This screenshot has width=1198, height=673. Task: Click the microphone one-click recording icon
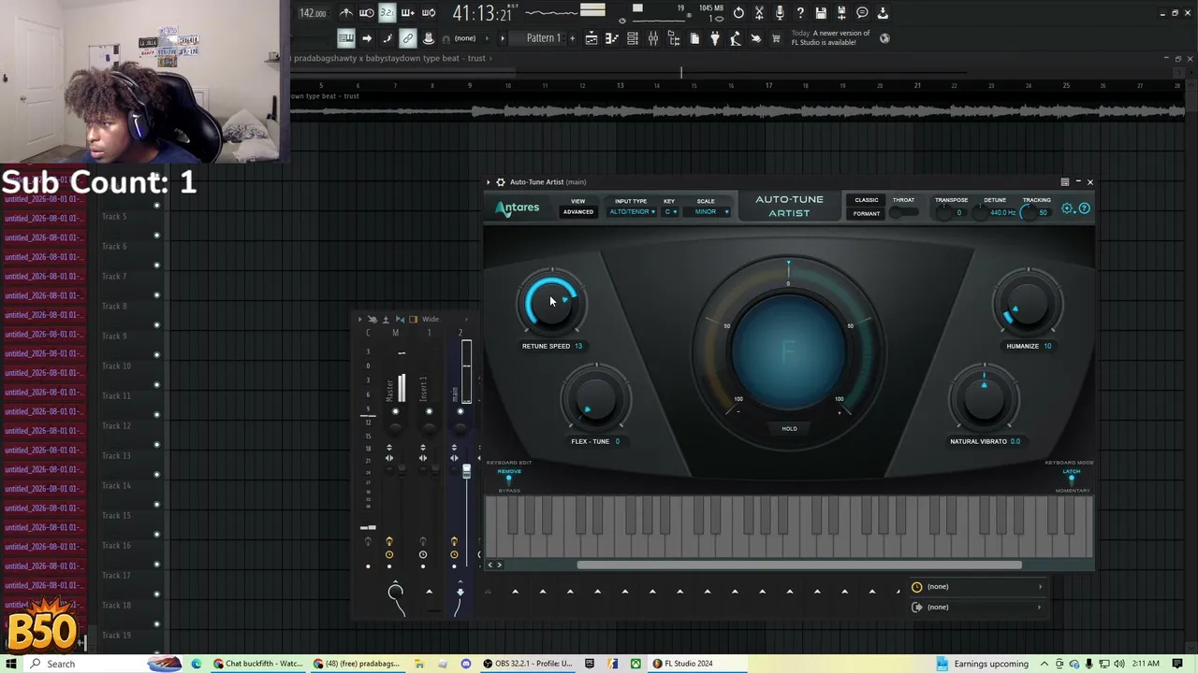(x=780, y=13)
